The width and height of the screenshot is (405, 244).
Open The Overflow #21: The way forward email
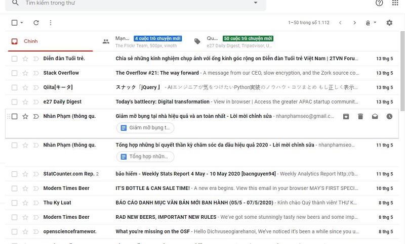point(202,73)
